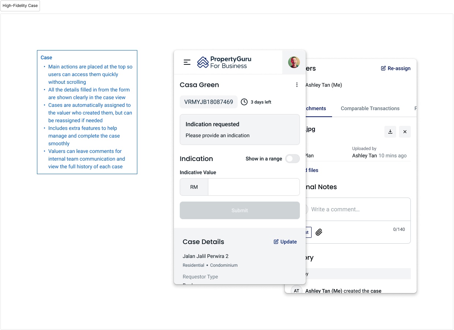Viewport: 454px width, 330px height.
Task: Open the user profile avatar
Action: [294, 62]
